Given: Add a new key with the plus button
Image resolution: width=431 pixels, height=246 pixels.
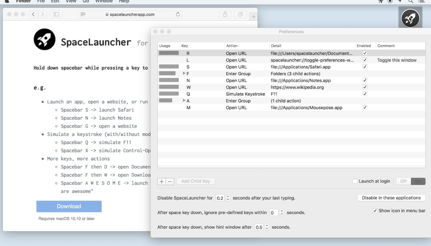Looking at the screenshot, I should [162, 181].
